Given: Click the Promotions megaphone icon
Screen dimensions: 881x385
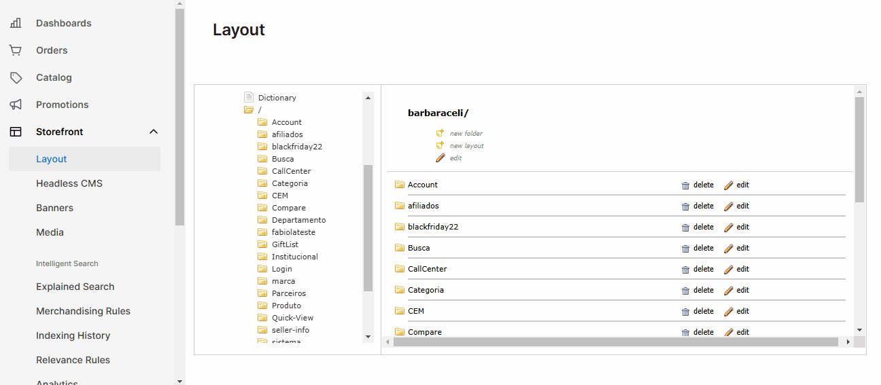Looking at the screenshot, I should point(16,105).
